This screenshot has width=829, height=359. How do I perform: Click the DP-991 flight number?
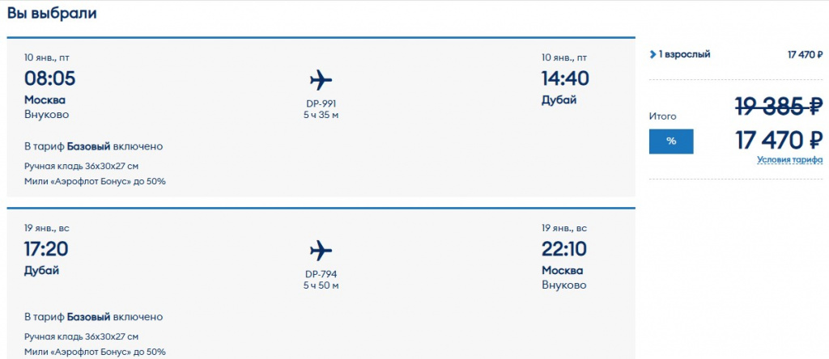click(321, 103)
